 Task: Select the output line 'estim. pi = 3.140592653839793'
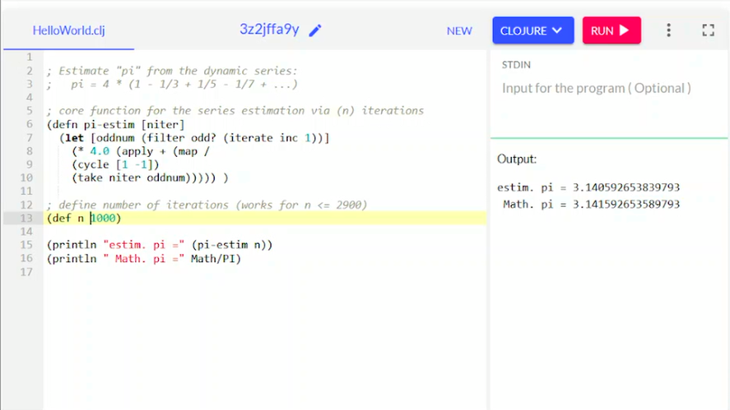tap(588, 187)
